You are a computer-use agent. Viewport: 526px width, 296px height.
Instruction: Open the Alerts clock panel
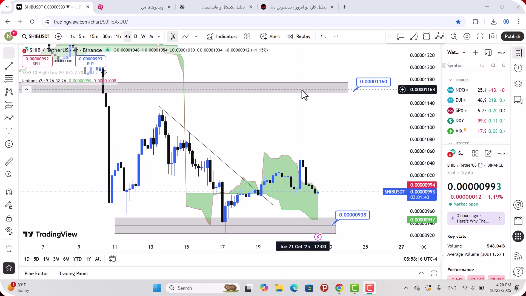click(x=518, y=68)
